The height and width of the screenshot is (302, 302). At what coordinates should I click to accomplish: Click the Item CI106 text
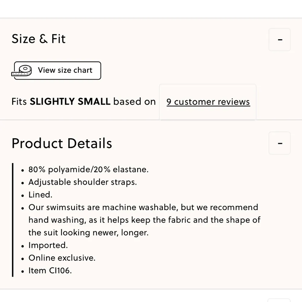click(50, 271)
